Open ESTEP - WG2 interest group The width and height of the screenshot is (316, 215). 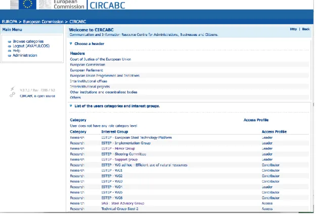(x=112, y=176)
